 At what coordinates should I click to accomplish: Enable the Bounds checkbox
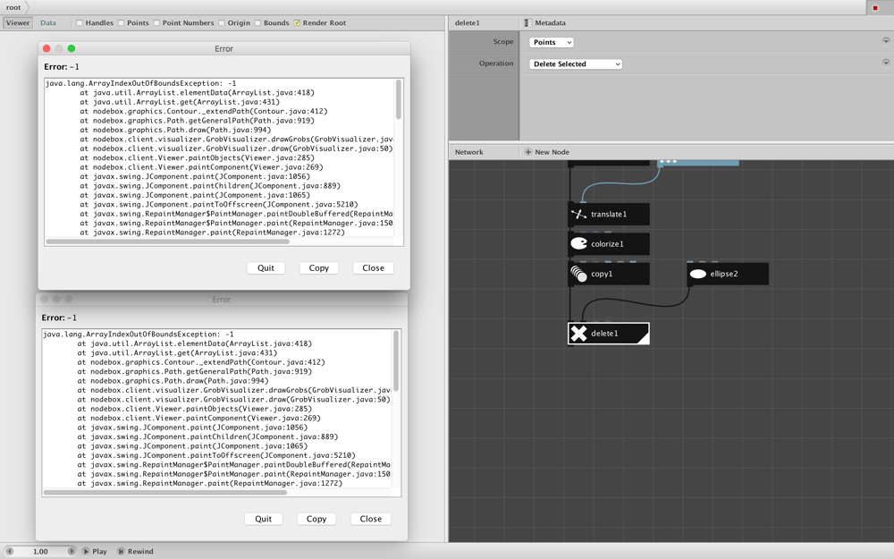pyautogui.click(x=257, y=23)
